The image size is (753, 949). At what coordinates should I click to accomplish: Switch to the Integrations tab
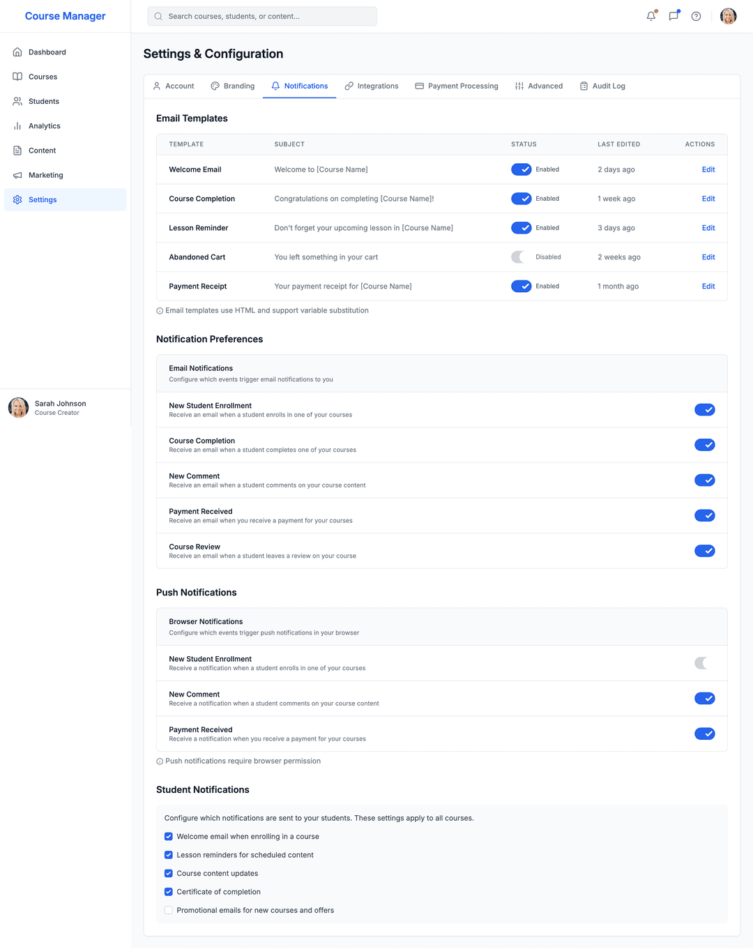[x=372, y=86]
